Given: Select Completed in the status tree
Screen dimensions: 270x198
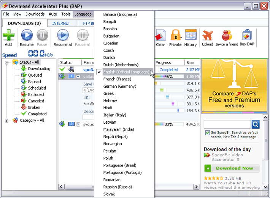Looking at the screenshot, I should (x=37, y=114).
